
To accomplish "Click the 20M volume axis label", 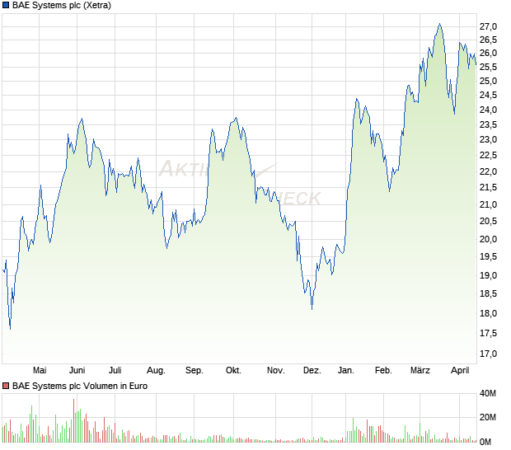I will (x=488, y=417).
